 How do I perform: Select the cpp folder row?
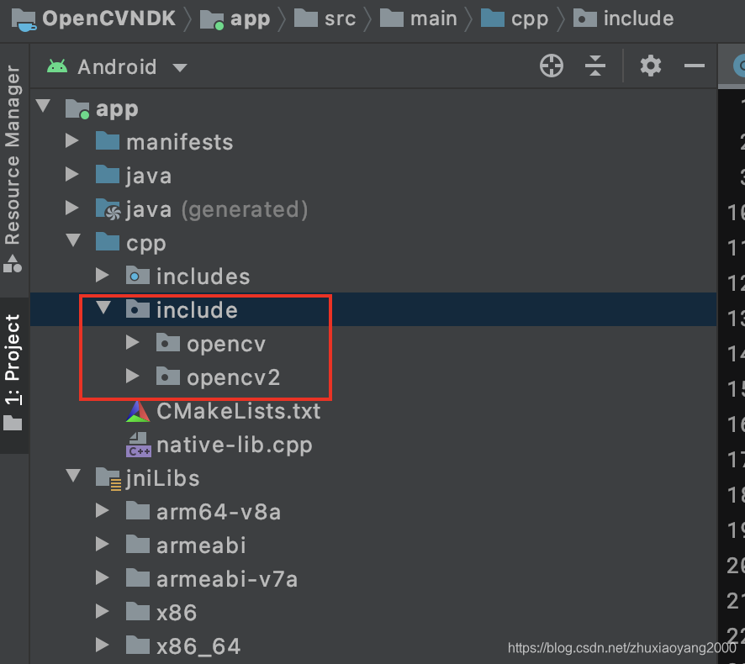373,242
